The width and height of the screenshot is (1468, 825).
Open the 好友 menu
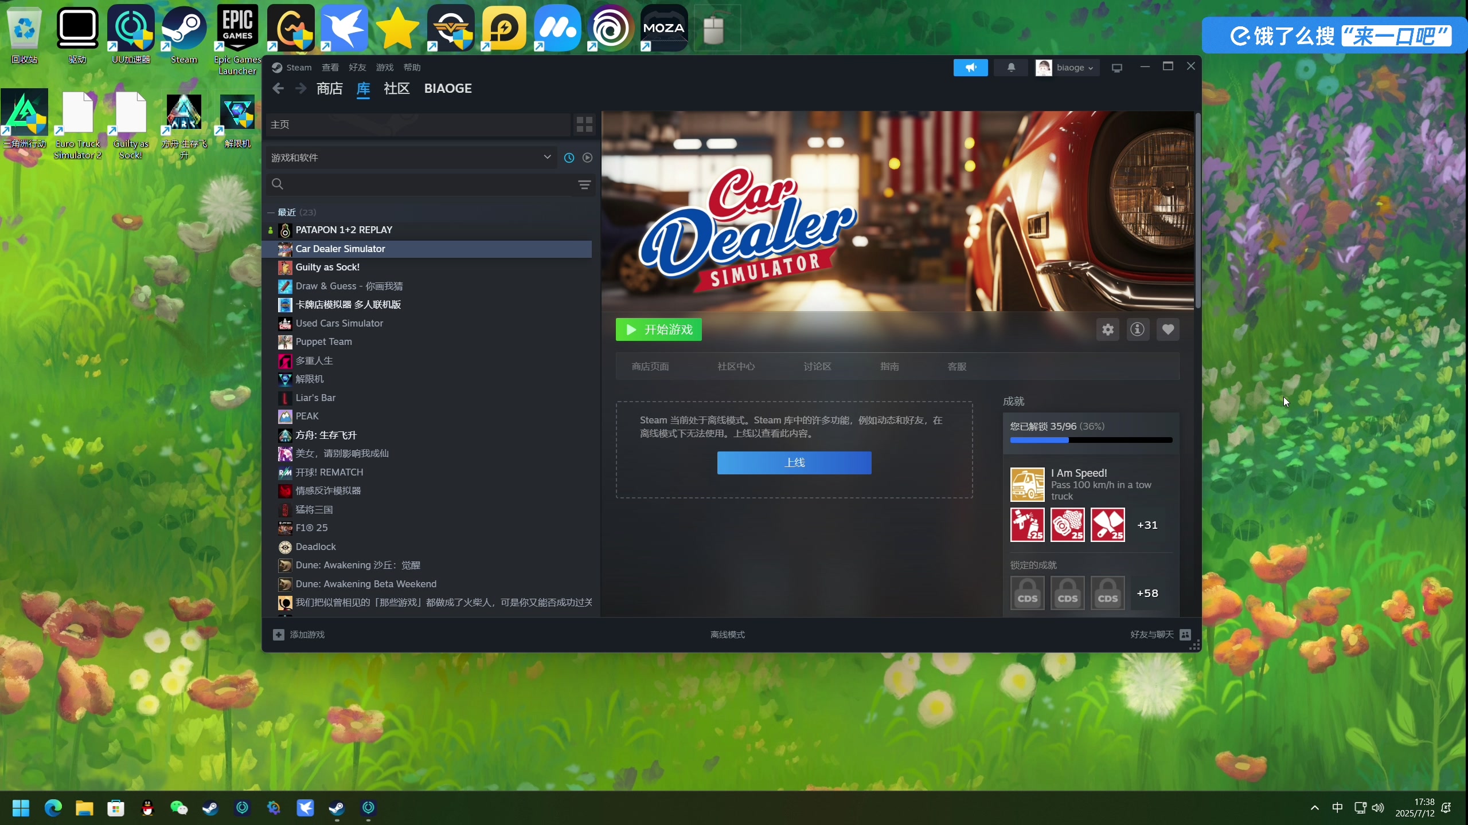[x=357, y=67]
